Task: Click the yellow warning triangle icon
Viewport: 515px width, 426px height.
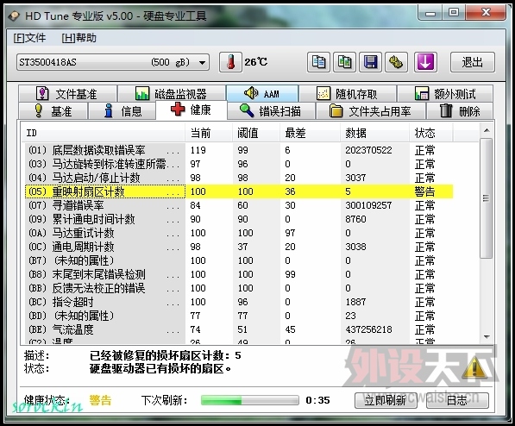Action: tap(474, 367)
